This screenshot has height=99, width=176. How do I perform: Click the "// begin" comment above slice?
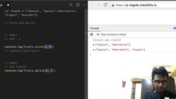pos(11,35)
